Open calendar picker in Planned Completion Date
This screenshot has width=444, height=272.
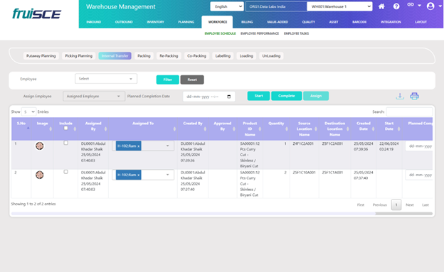pos(229,97)
